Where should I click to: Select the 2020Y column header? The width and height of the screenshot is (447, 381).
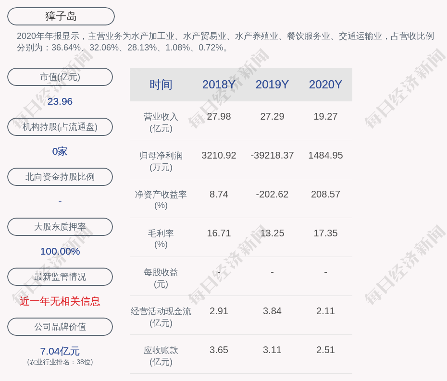click(x=325, y=85)
